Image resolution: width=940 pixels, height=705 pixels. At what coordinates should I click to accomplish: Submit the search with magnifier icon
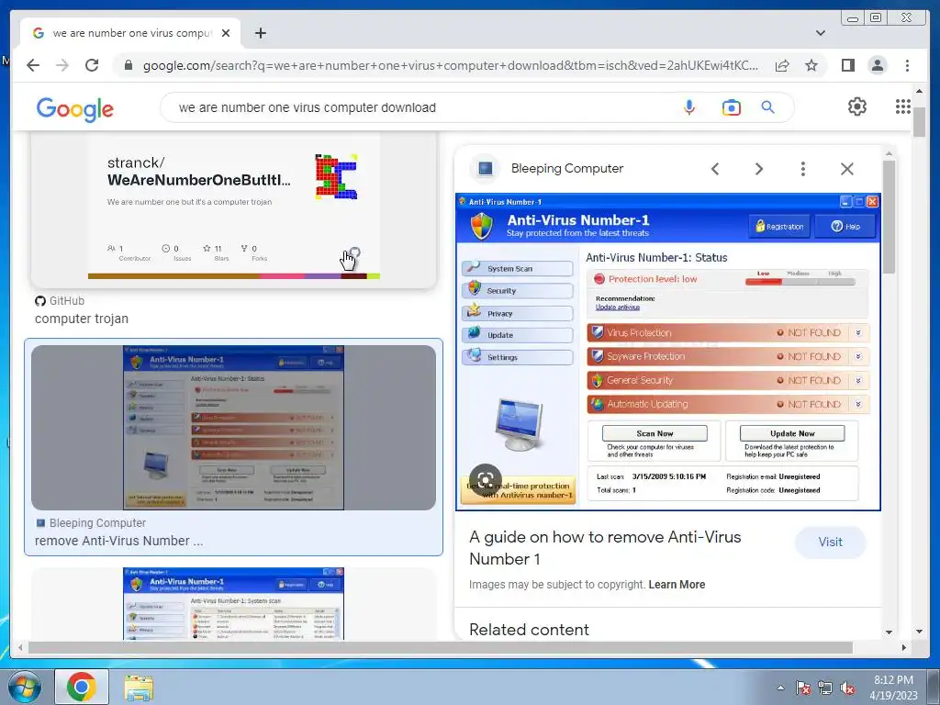coord(767,107)
